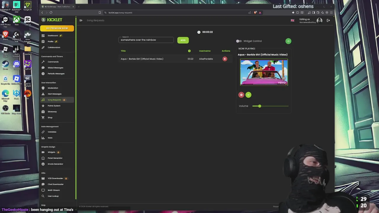The height and width of the screenshot is (213, 379).
Task: Click the Emote Generator smiley icon
Action: [43, 164]
